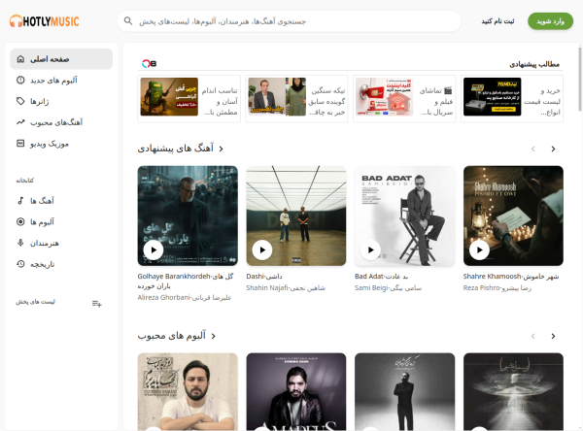Open ژانرها genres menu item
Viewport: 583px width, 431px height.
(61, 101)
